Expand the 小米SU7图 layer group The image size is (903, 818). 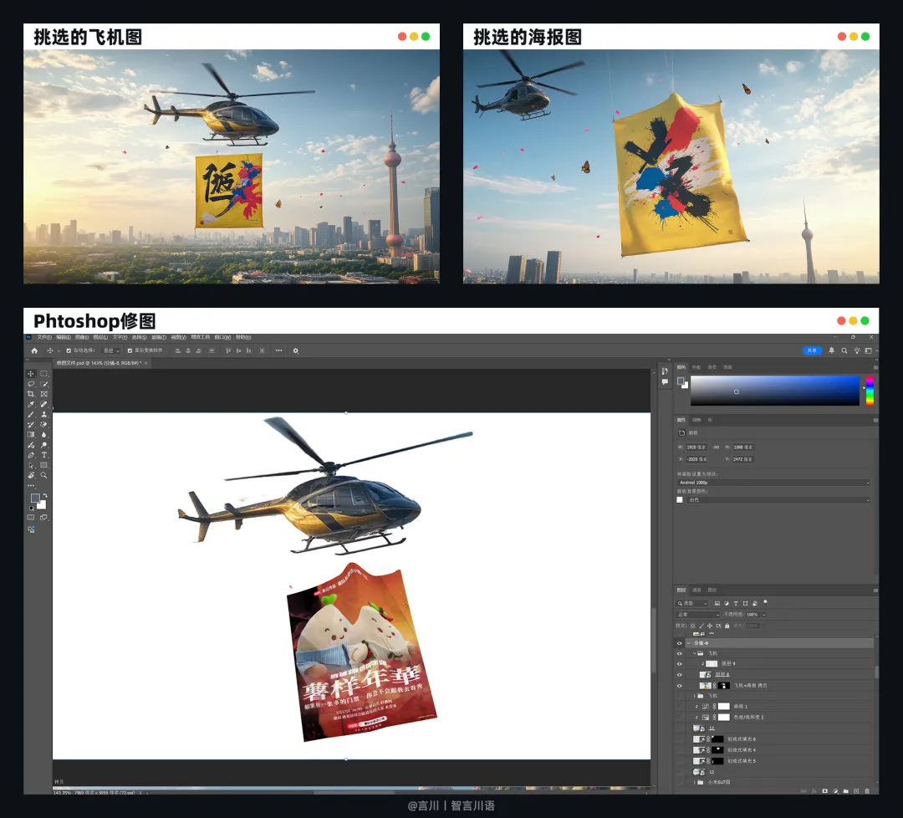[x=695, y=782]
